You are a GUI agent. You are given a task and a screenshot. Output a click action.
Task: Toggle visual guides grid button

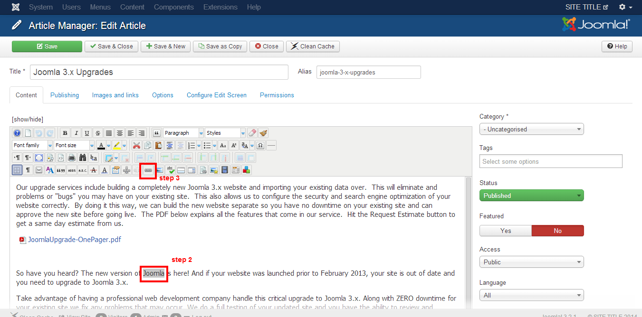17,169
